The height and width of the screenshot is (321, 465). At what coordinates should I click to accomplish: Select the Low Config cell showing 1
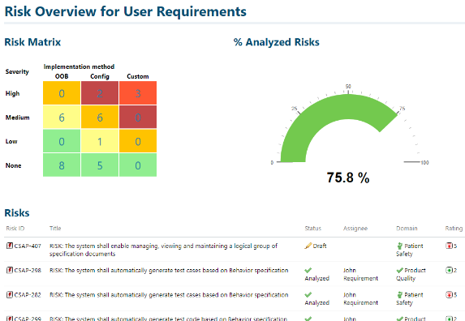point(100,141)
